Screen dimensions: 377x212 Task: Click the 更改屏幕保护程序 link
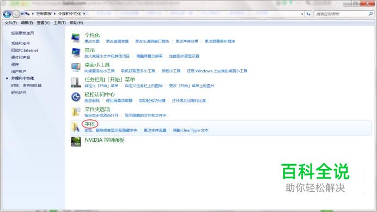(220, 41)
